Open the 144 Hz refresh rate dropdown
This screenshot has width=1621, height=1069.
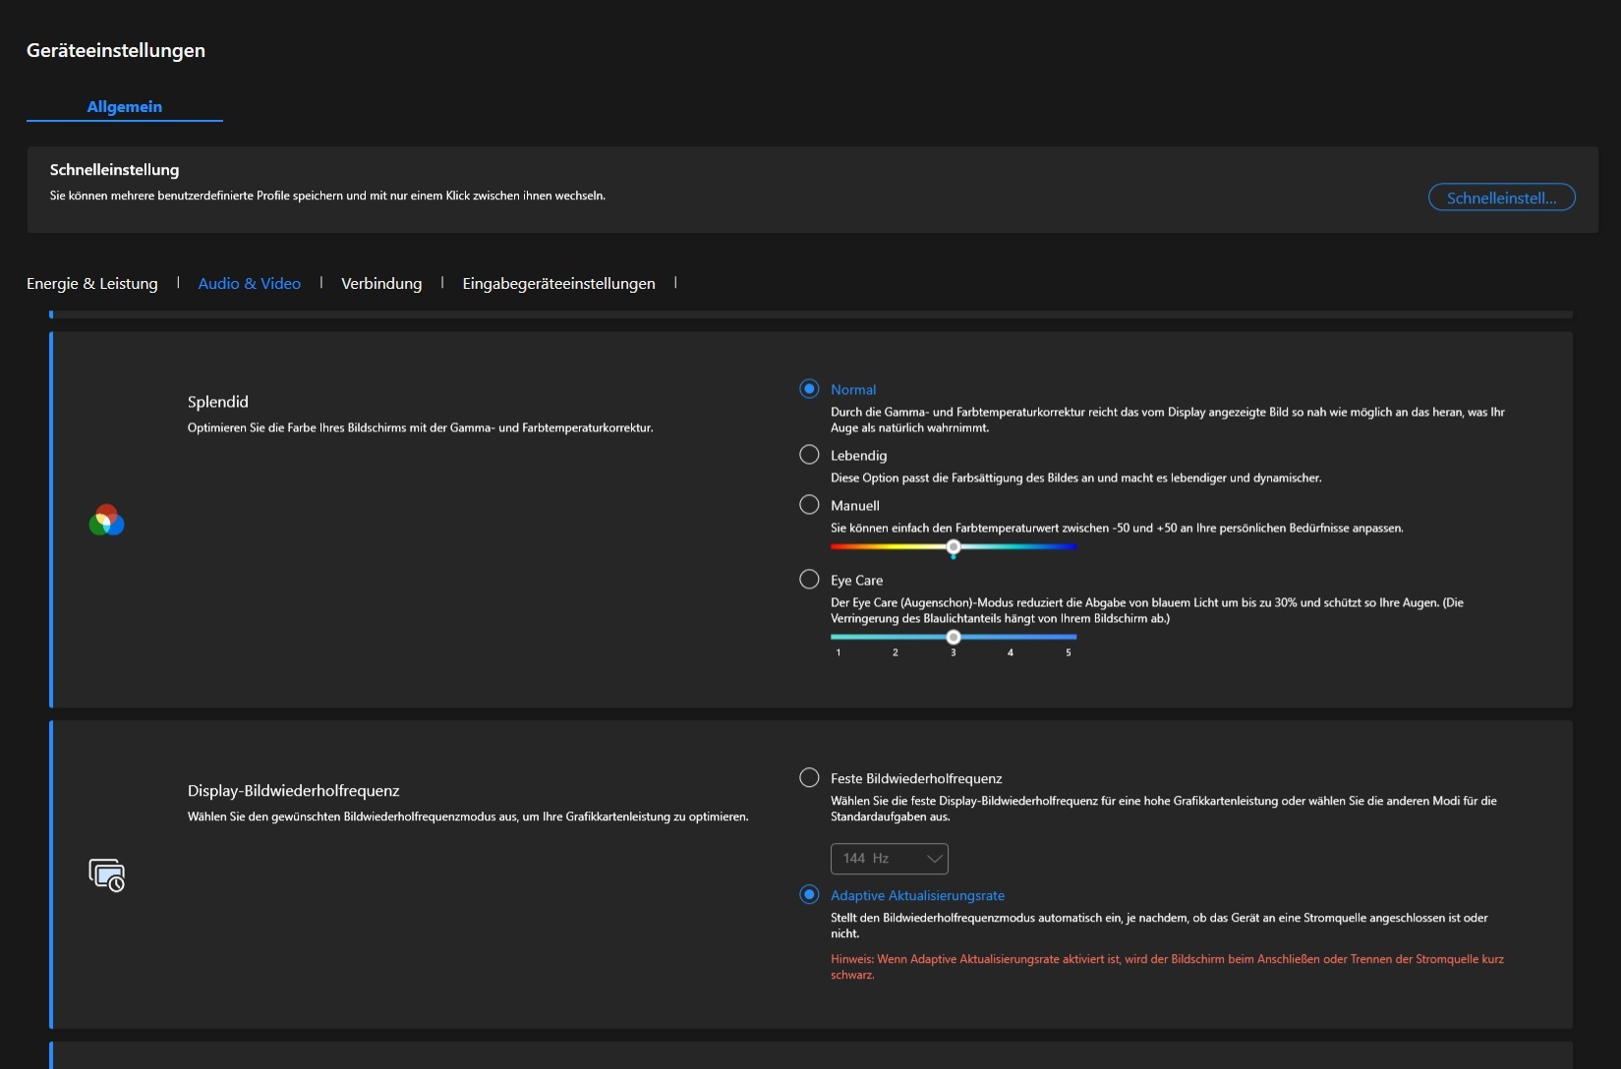pyautogui.click(x=889, y=859)
